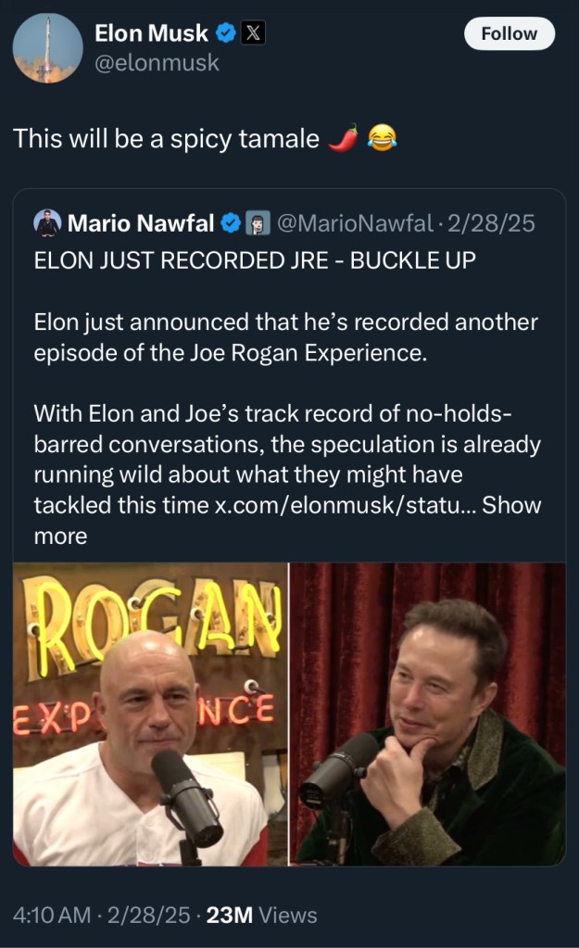Click the 2/28/25 date on the quoted tweet
The height and width of the screenshot is (948, 579).
(491, 223)
